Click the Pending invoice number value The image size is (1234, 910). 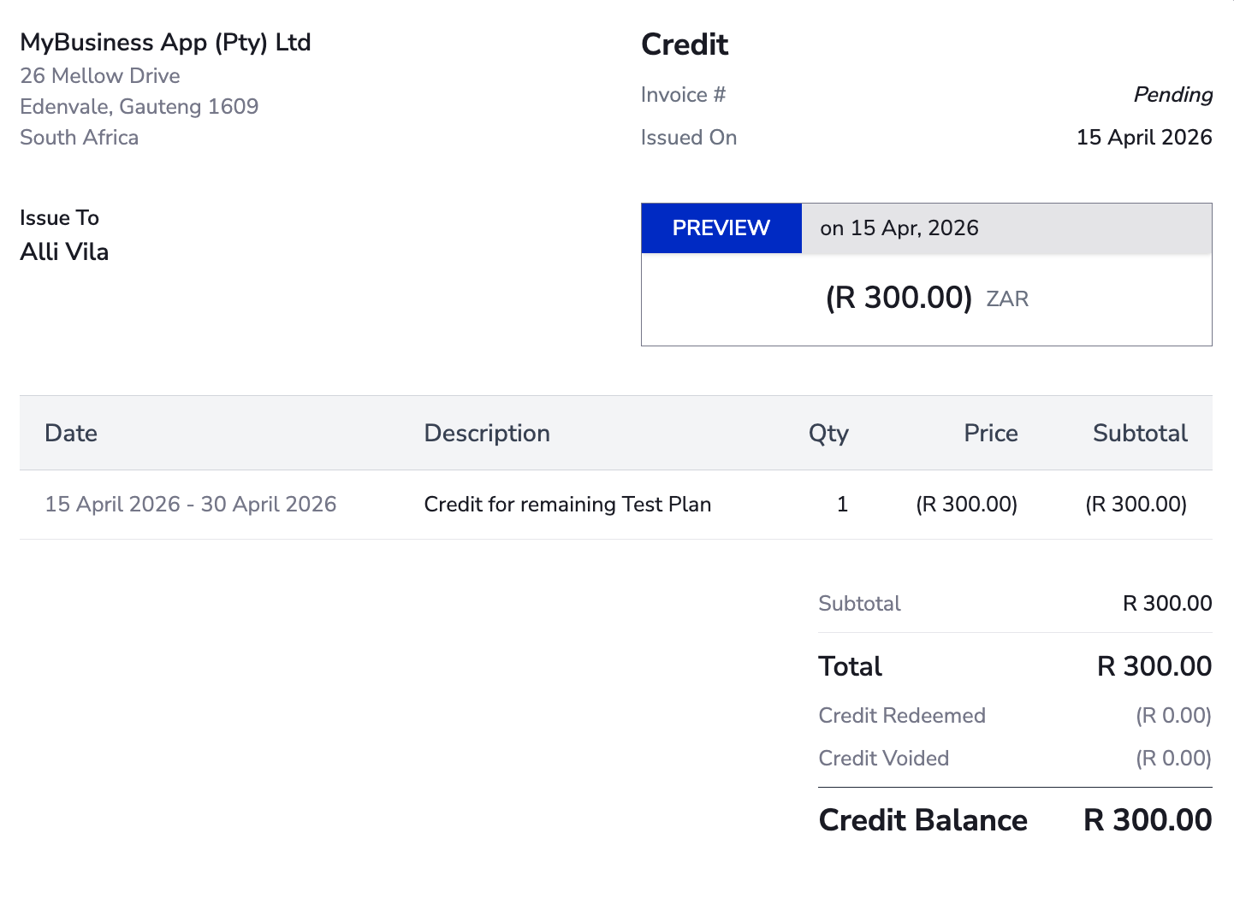click(1172, 95)
